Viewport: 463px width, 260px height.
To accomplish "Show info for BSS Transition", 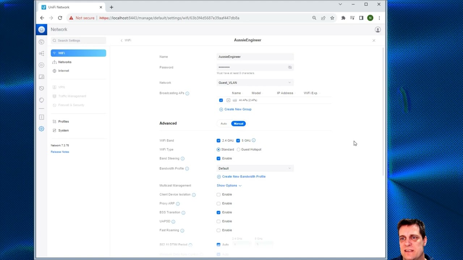I will pos(183,213).
